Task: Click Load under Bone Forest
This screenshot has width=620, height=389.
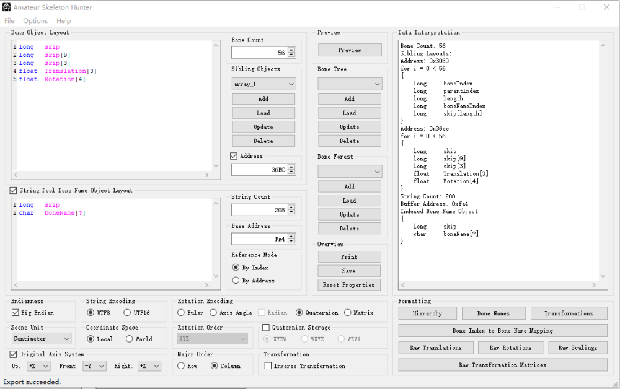Action: coord(348,200)
